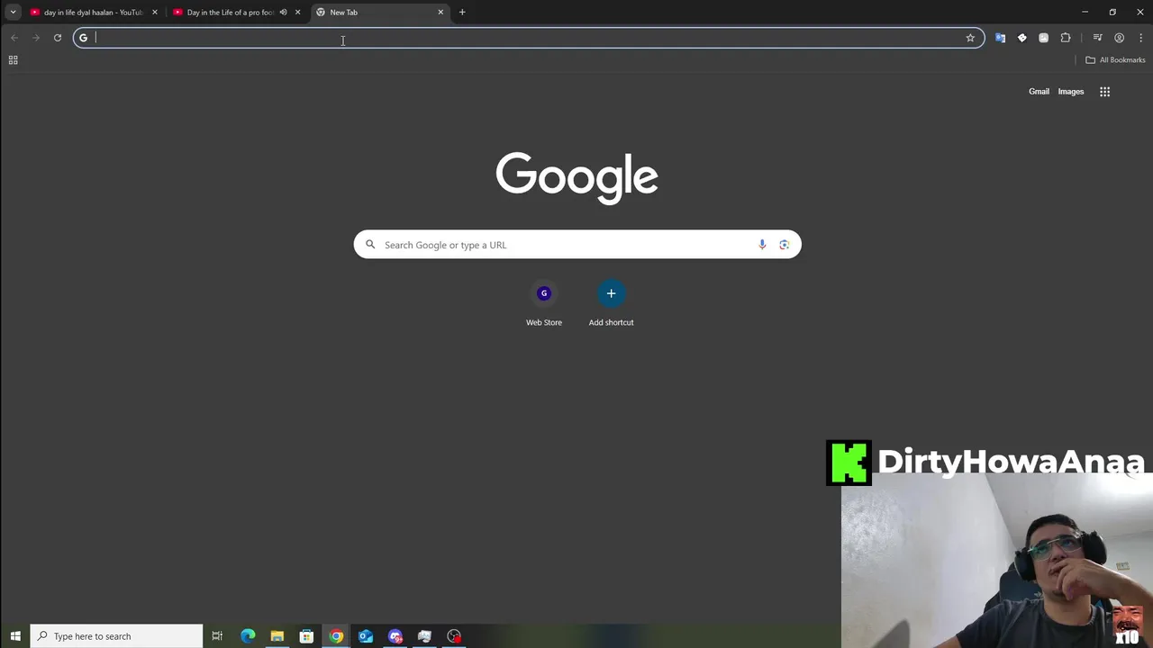Click the taskbar 'Type here to search' box
The width and height of the screenshot is (1153, 648).
117,636
